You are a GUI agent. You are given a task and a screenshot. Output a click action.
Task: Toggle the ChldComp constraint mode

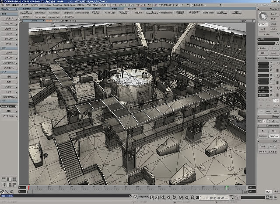tap(274, 136)
